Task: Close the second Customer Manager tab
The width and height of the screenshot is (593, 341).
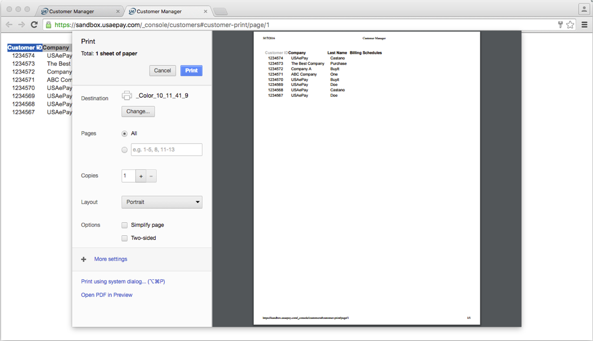Action: pos(206,11)
